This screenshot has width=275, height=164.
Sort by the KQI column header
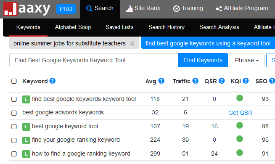point(236,81)
